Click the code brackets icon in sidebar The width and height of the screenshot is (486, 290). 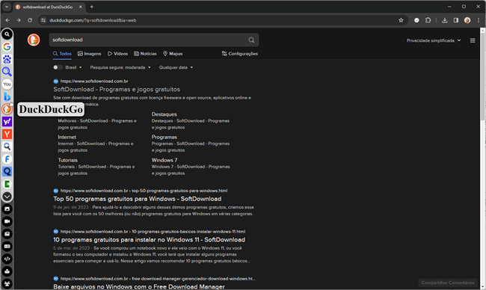7,259
